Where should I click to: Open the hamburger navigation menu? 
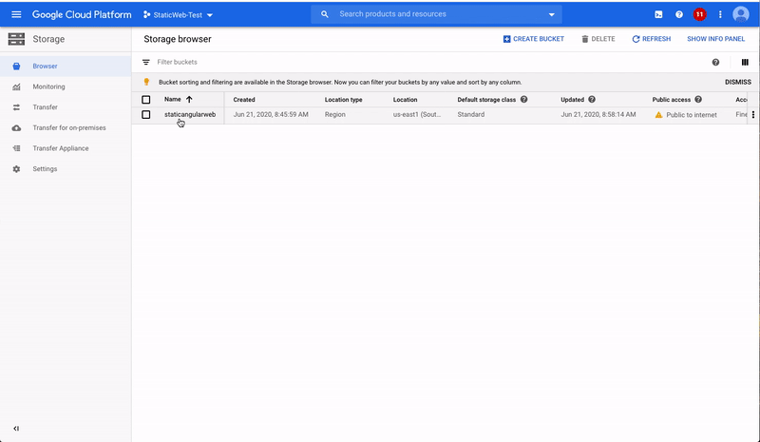pyautogui.click(x=16, y=14)
